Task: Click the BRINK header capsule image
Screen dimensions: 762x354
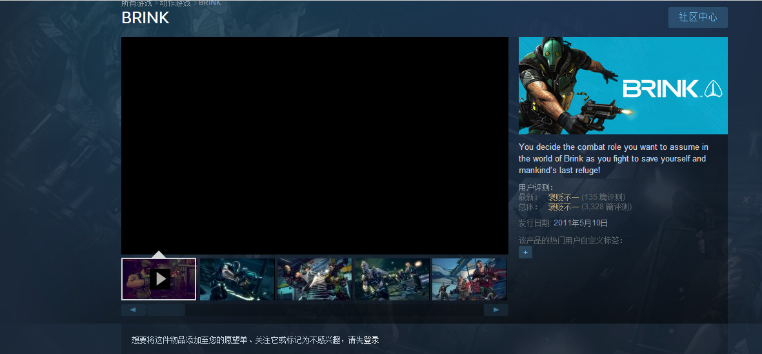Action: [623, 85]
